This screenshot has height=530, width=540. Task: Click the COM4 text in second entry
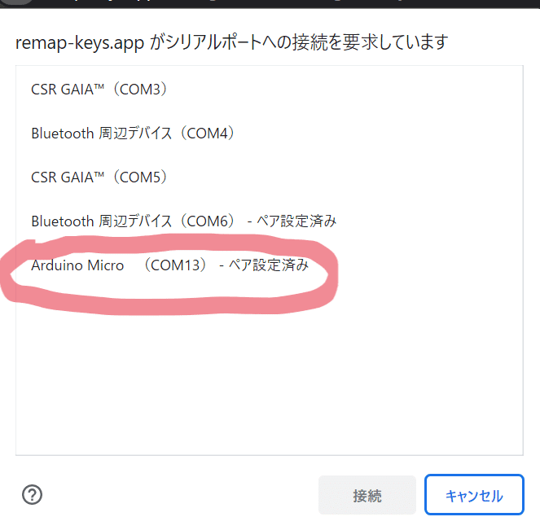click(x=208, y=134)
